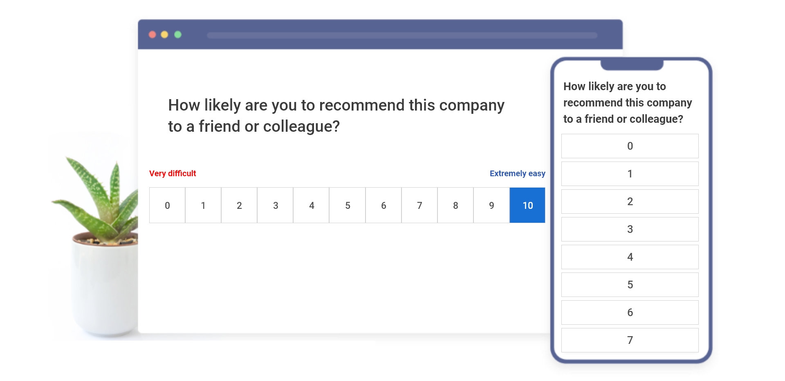Select rating 0 on desktop scale
The height and width of the screenshot is (381, 785).
click(x=167, y=205)
